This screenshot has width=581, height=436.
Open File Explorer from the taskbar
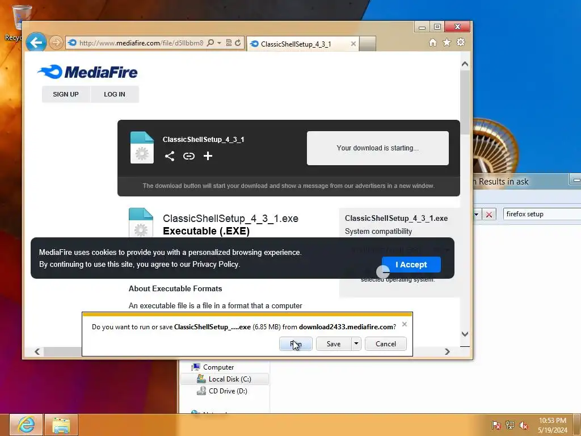coord(61,425)
